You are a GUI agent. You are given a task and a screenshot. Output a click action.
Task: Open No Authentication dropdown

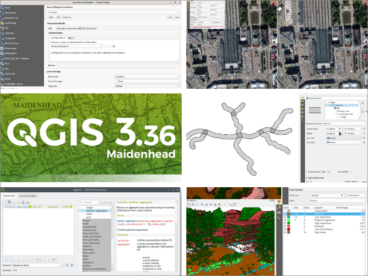(77, 46)
